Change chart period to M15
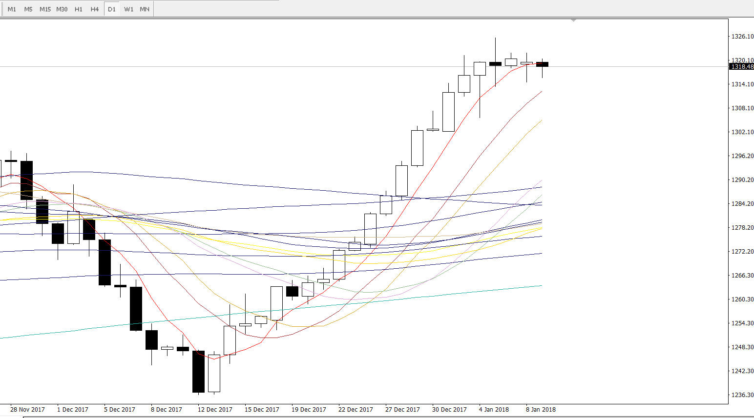Screen dimensions: 754x418 point(45,9)
